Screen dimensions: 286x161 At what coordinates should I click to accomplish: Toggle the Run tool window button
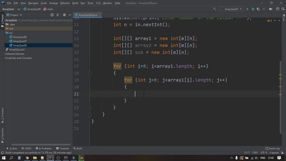tap(12, 148)
